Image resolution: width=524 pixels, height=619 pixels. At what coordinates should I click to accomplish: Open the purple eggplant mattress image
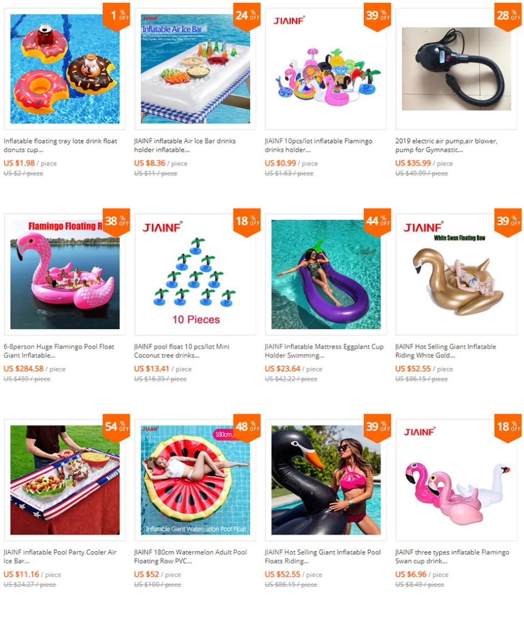click(x=326, y=274)
